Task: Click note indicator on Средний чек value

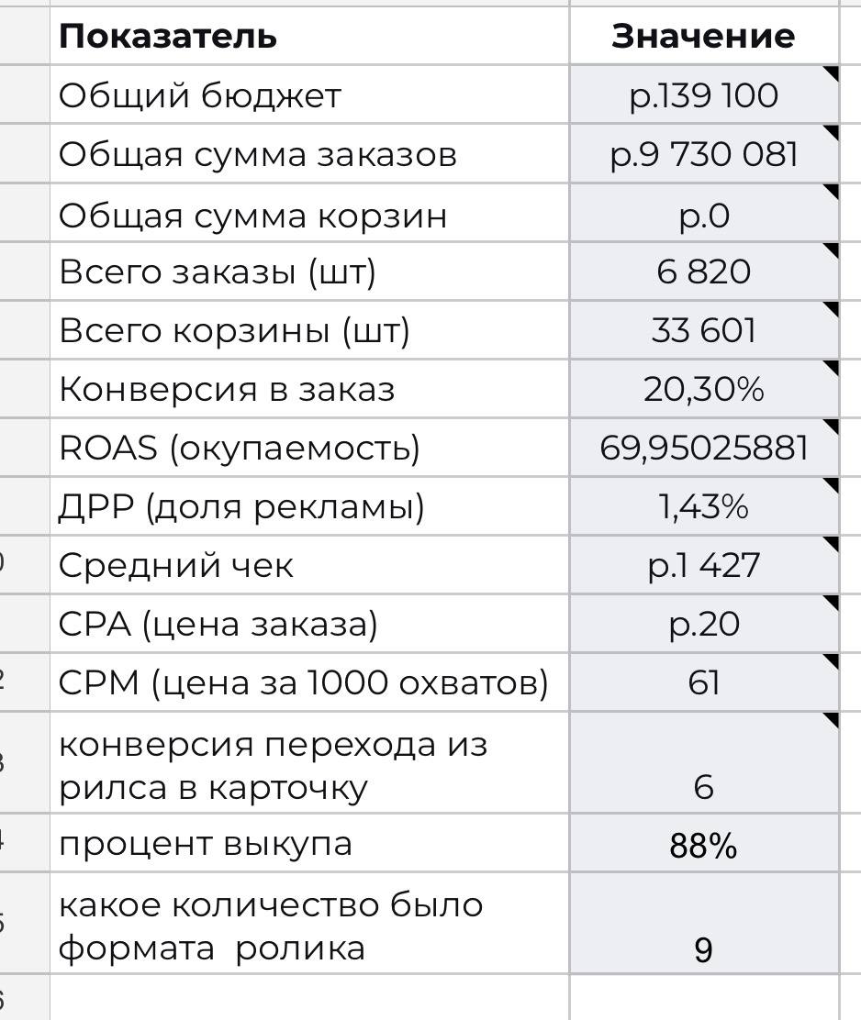Action: [831, 545]
